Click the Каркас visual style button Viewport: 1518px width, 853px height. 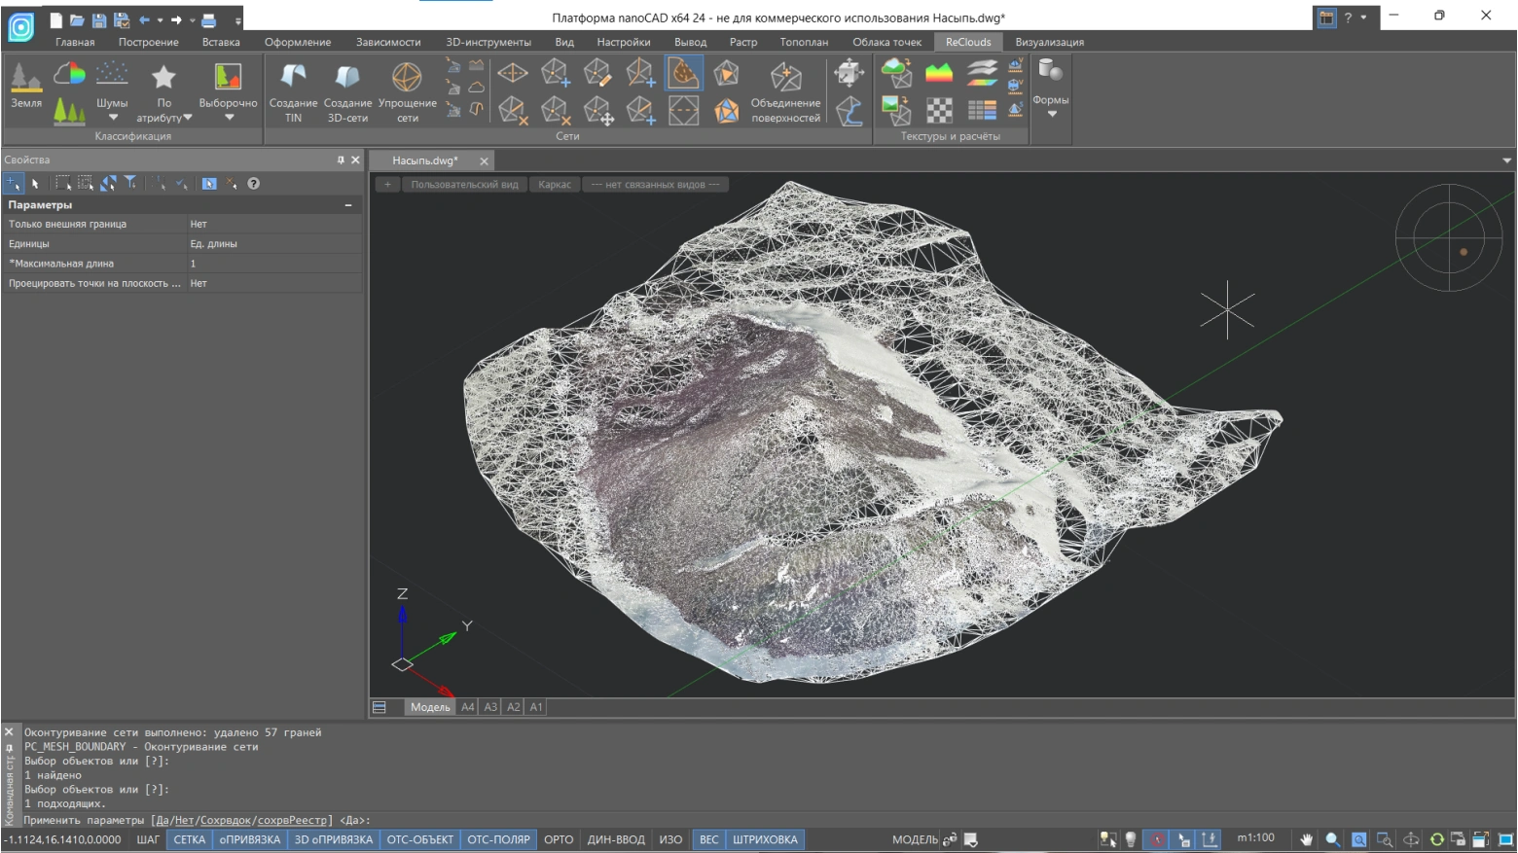pyautogui.click(x=555, y=185)
